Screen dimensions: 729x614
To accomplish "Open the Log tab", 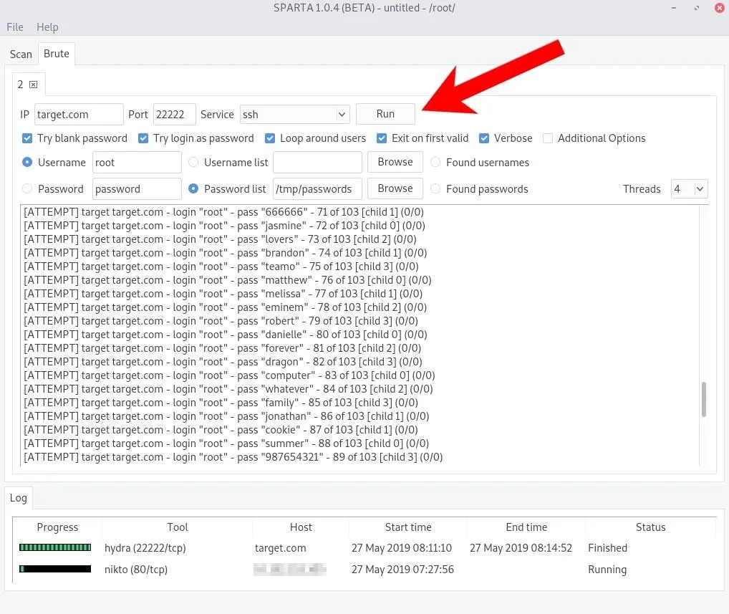I will point(19,498).
